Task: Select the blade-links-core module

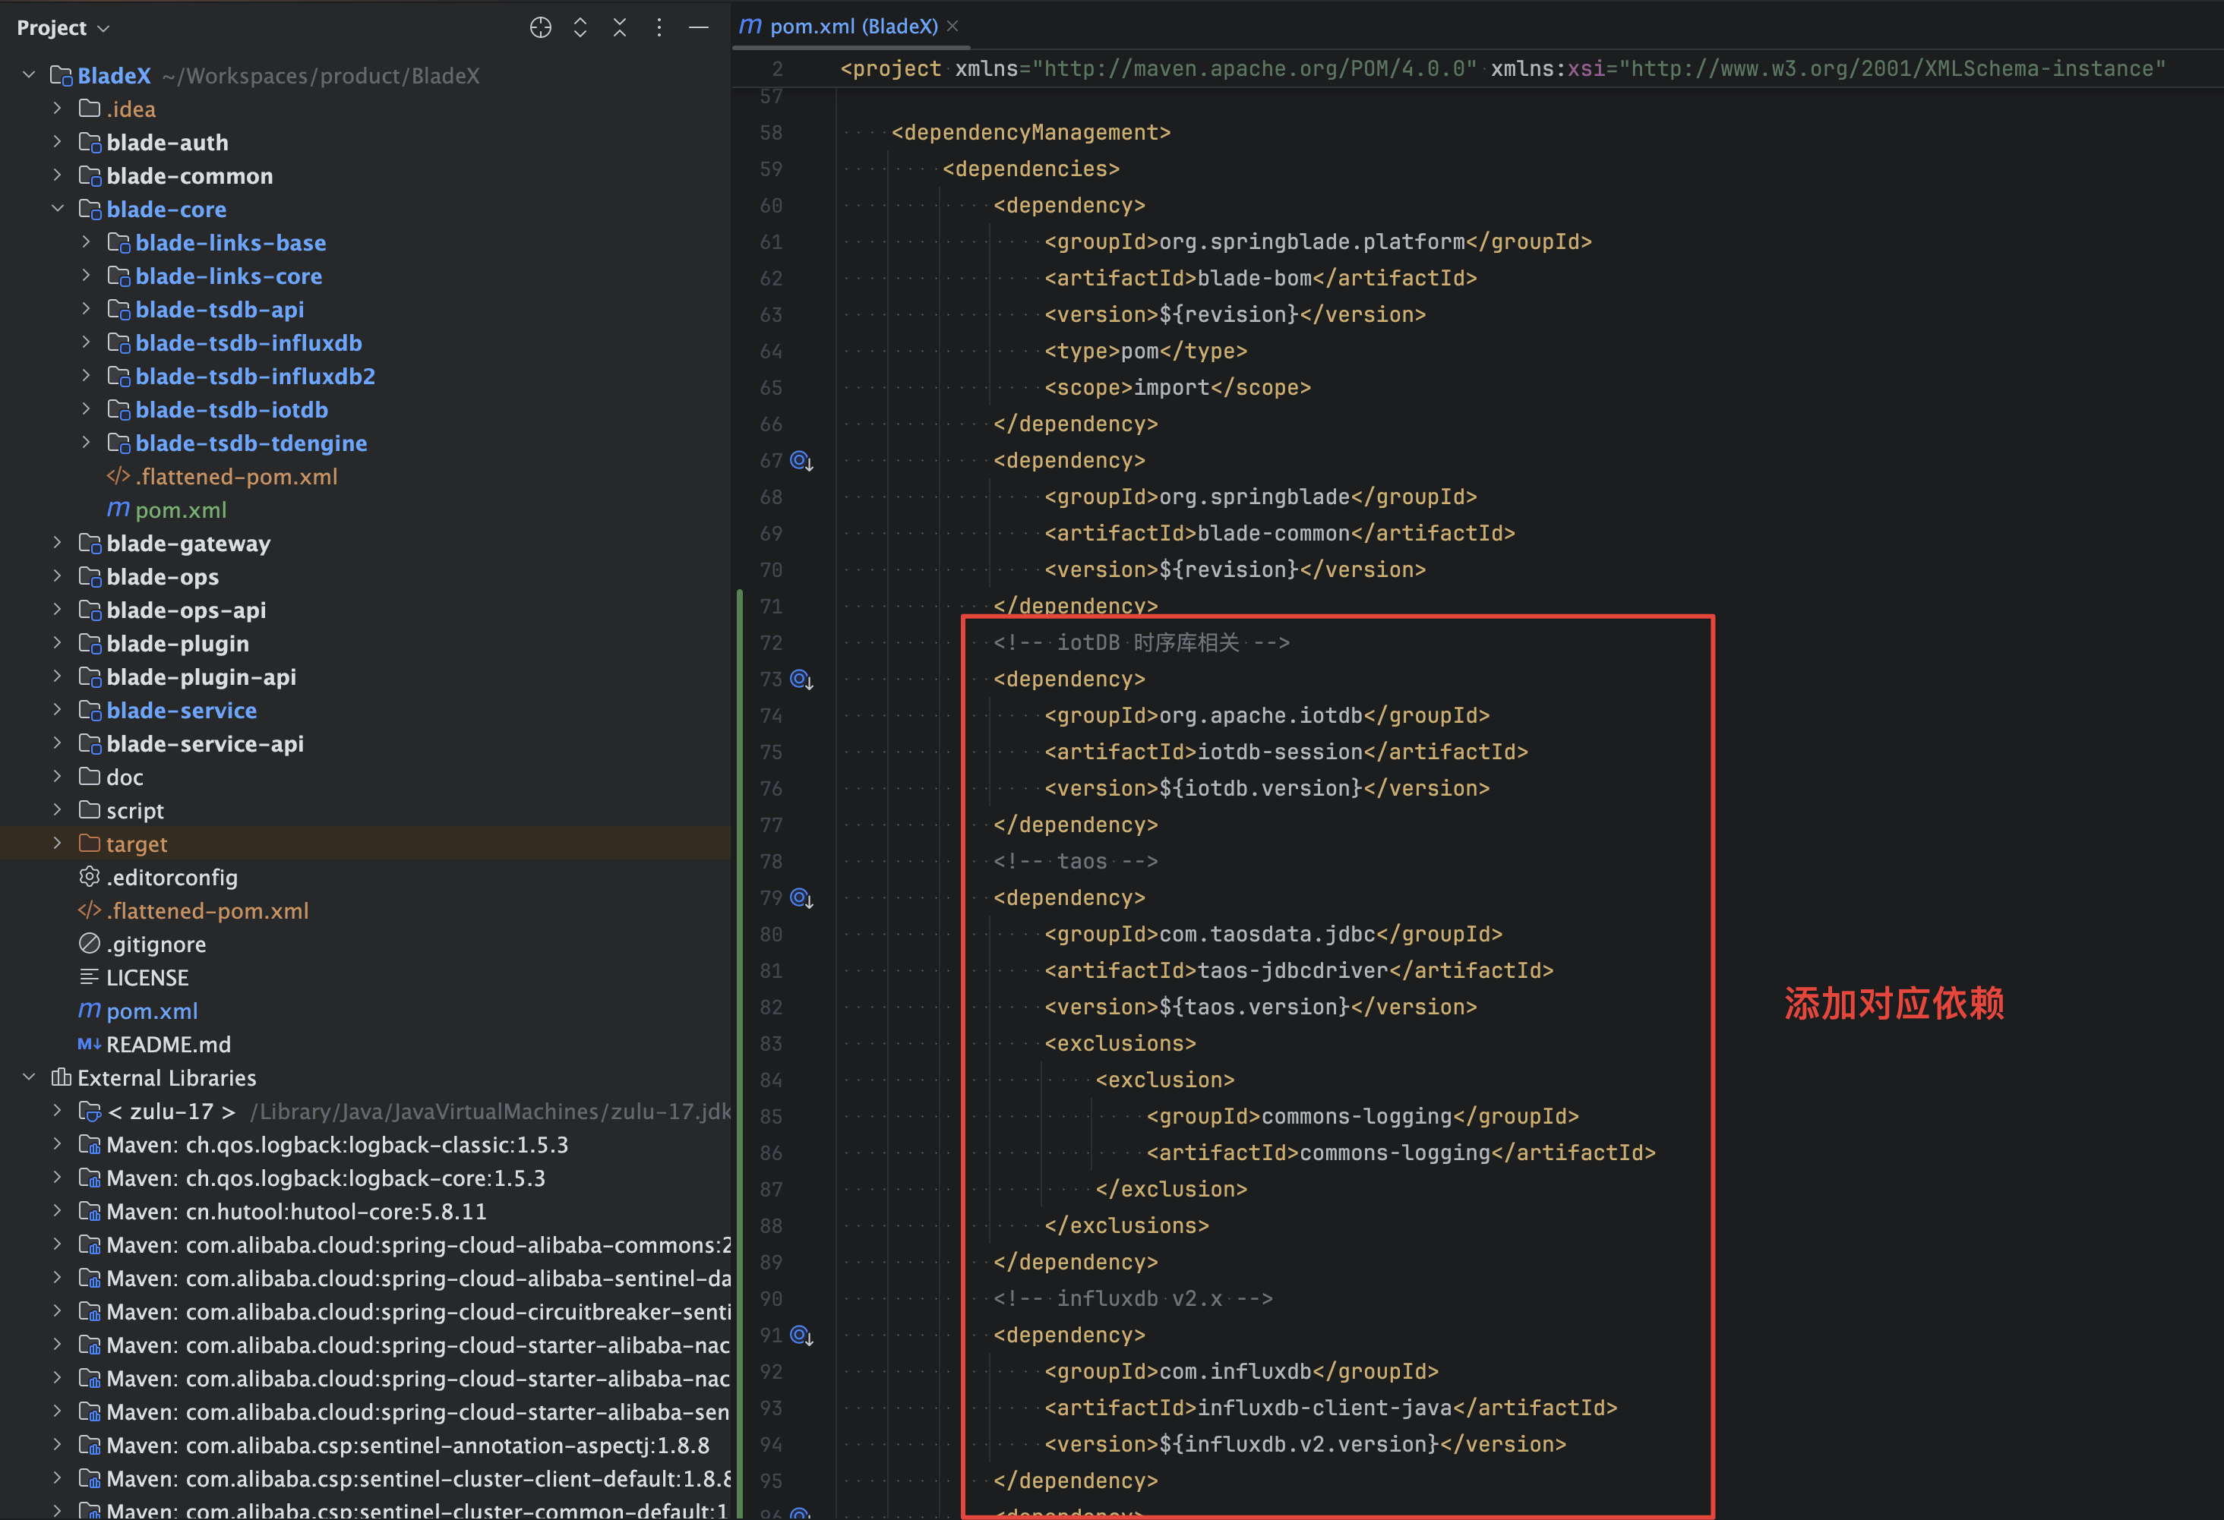Action: [229, 276]
